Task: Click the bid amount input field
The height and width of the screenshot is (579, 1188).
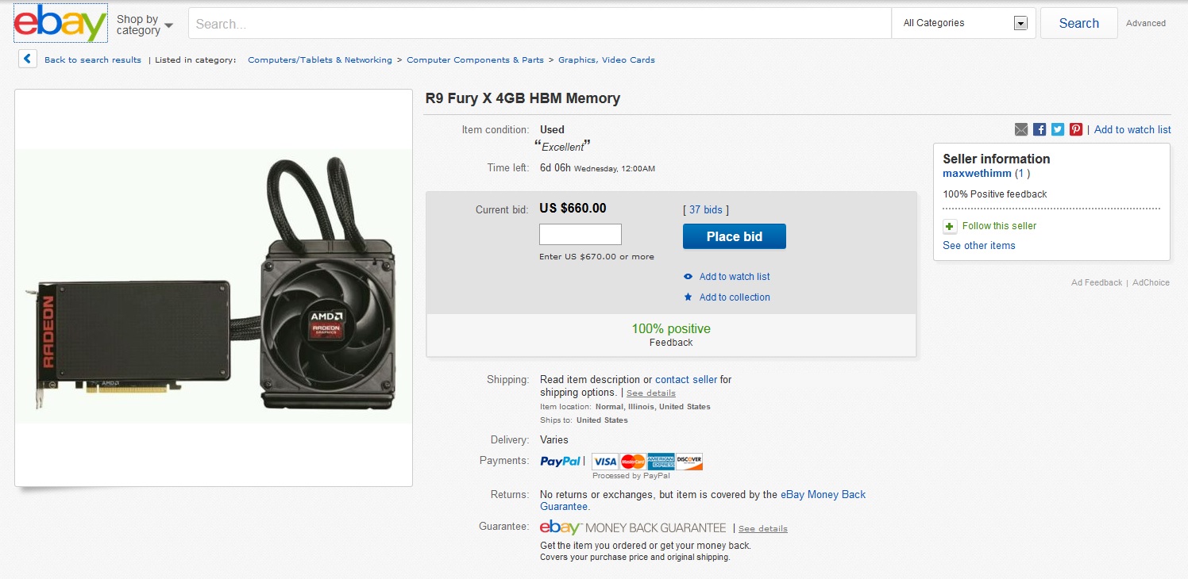Action: pyautogui.click(x=580, y=235)
